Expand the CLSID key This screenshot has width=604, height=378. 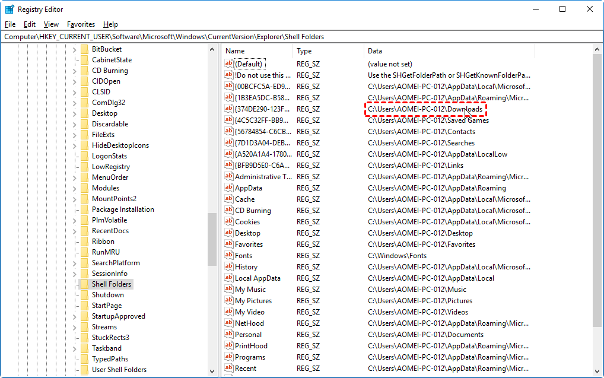tap(75, 93)
